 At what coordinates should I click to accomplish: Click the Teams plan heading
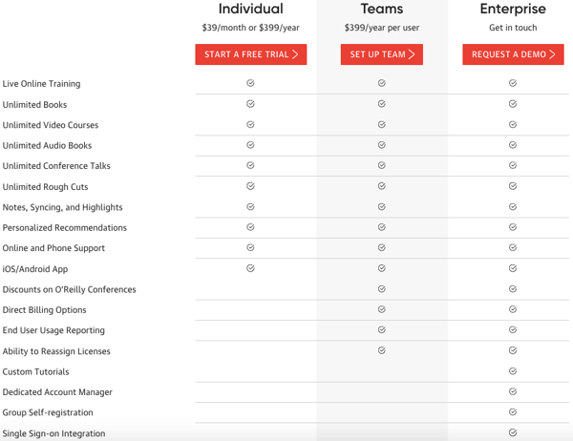click(382, 9)
